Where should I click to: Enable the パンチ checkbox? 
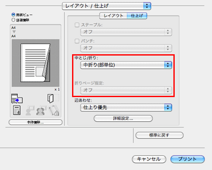click(x=77, y=41)
